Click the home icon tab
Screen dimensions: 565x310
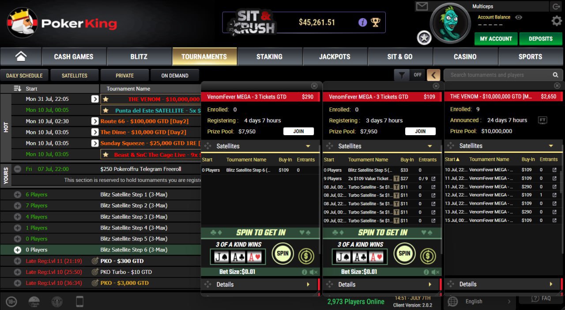pyautogui.click(x=21, y=56)
